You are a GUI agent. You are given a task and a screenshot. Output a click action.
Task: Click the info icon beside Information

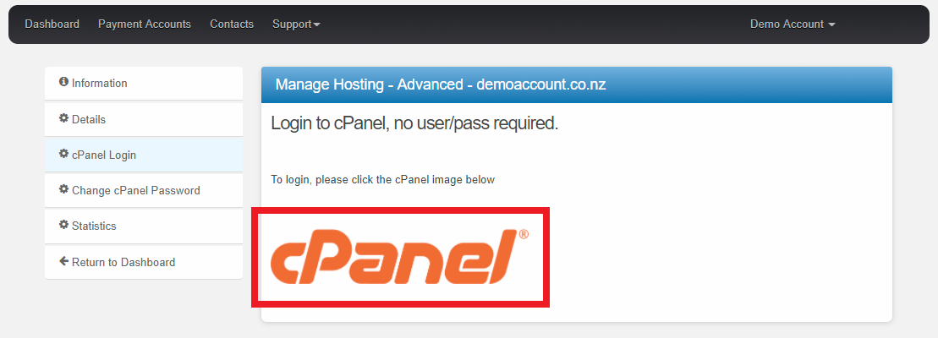tap(63, 82)
